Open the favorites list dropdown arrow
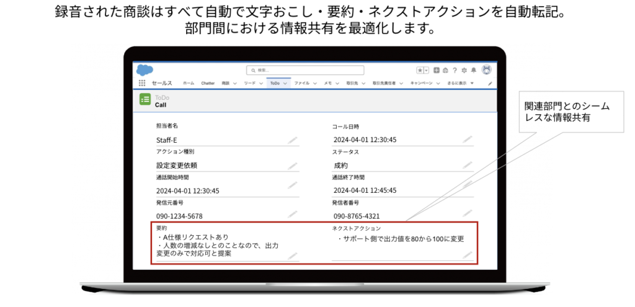 tap(426, 71)
